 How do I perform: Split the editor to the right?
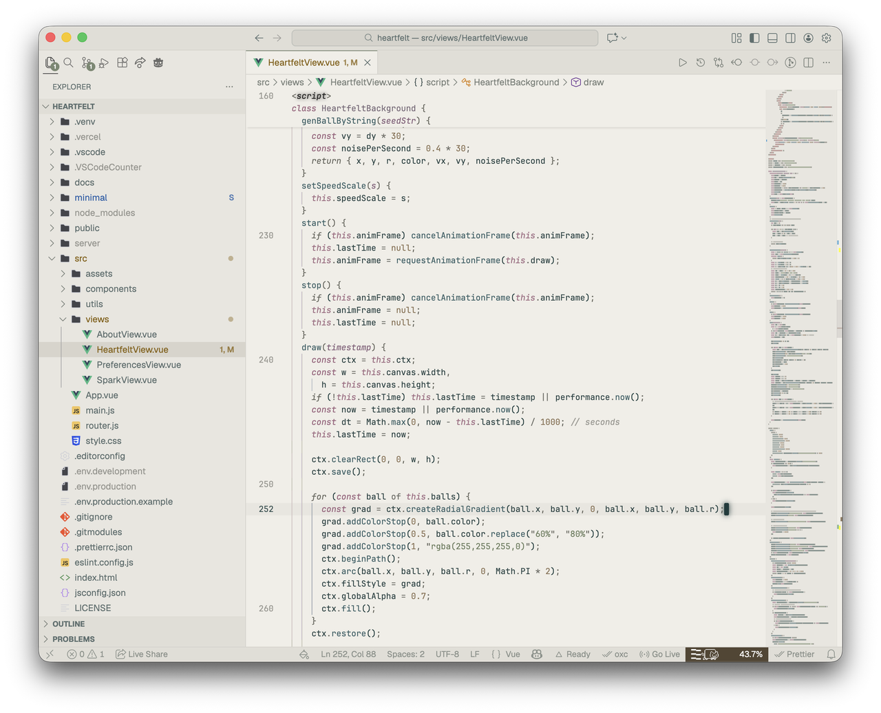click(x=808, y=63)
